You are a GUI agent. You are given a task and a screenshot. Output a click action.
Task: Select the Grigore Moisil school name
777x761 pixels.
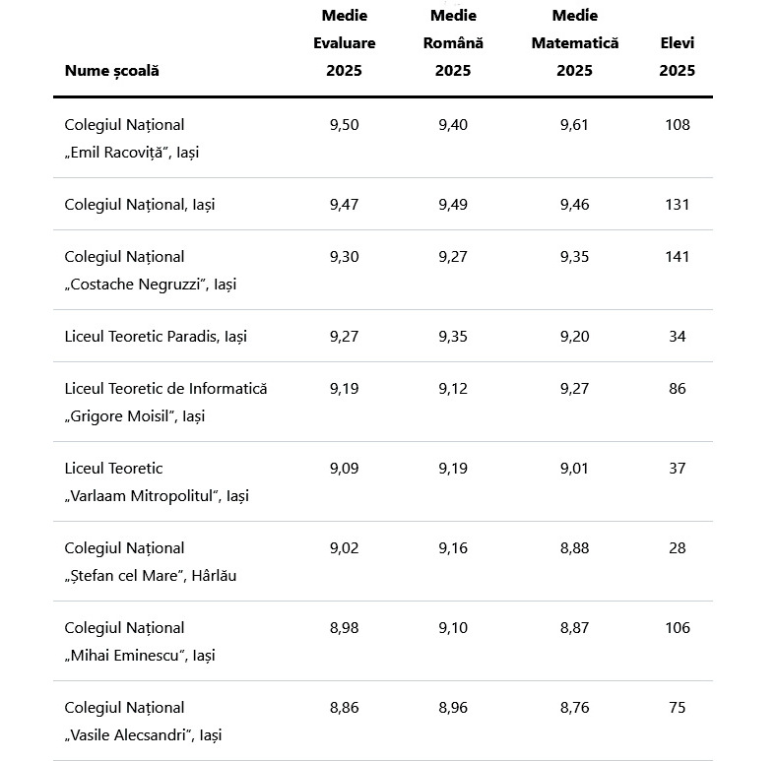pyautogui.click(x=166, y=403)
